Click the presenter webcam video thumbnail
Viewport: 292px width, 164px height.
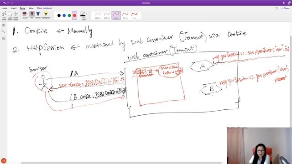coord(259,146)
